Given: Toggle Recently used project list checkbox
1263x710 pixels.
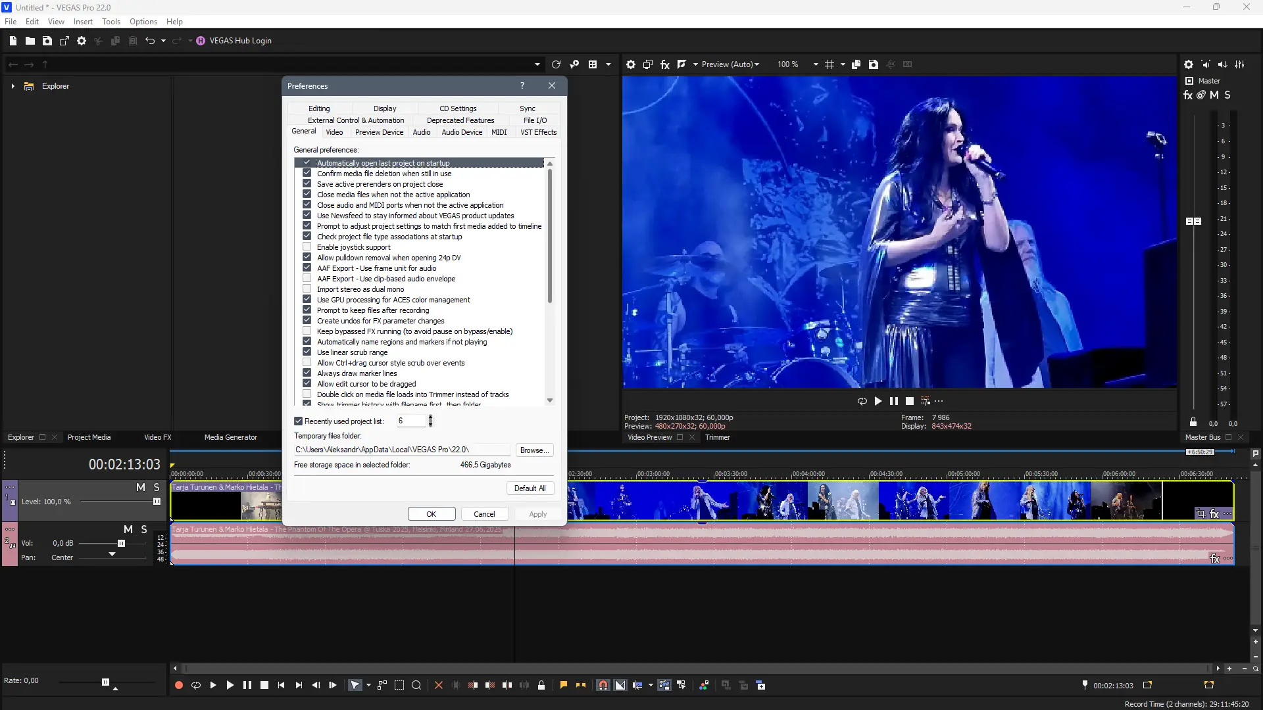Looking at the screenshot, I should [299, 421].
